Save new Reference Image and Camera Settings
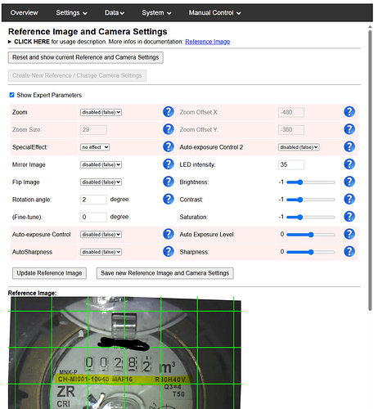The width and height of the screenshot is (387, 409). click(165, 273)
